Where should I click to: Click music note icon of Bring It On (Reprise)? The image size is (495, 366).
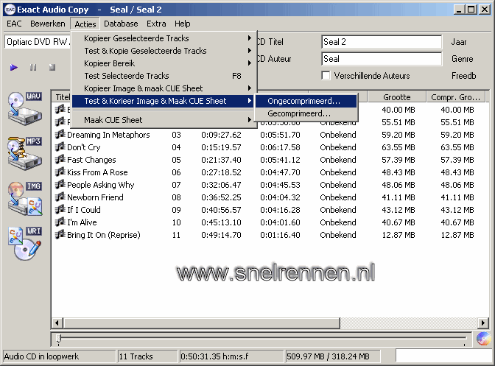click(x=60, y=235)
